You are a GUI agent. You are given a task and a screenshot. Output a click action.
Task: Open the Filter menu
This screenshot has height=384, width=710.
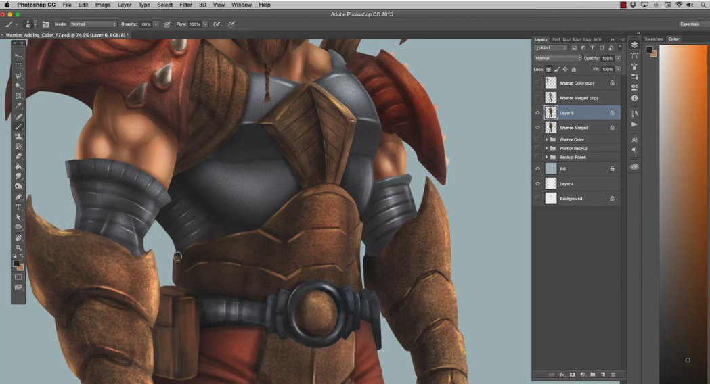coord(185,5)
